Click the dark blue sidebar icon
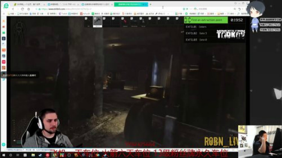 [x=4, y=38]
